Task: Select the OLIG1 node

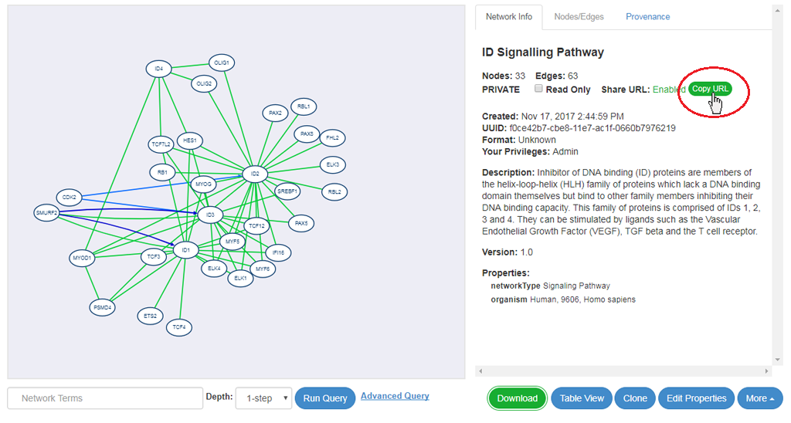Action: (222, 63)
